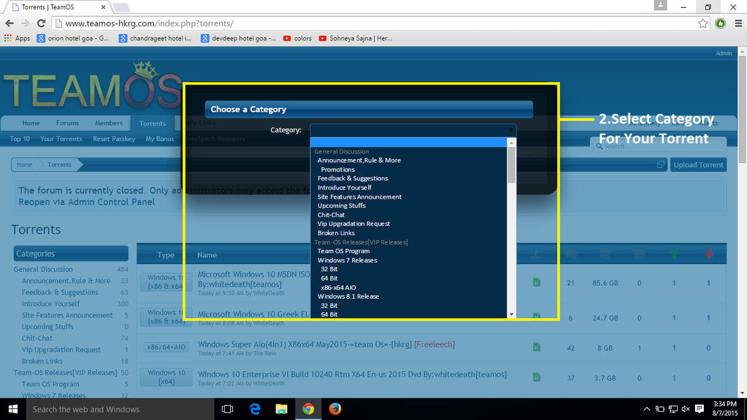This screenshot has width=747, height=420.
Task: Open the 'chandrageet hotel' bookmark
Action: (155, 38)
